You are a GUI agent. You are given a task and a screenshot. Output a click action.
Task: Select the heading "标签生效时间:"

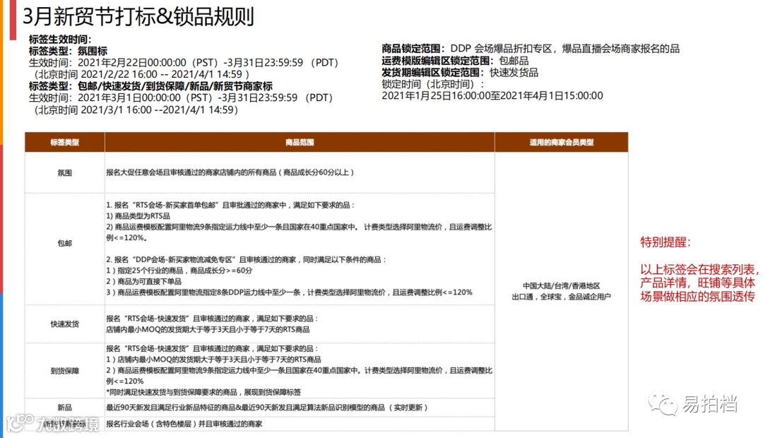(x=60, y=40)
